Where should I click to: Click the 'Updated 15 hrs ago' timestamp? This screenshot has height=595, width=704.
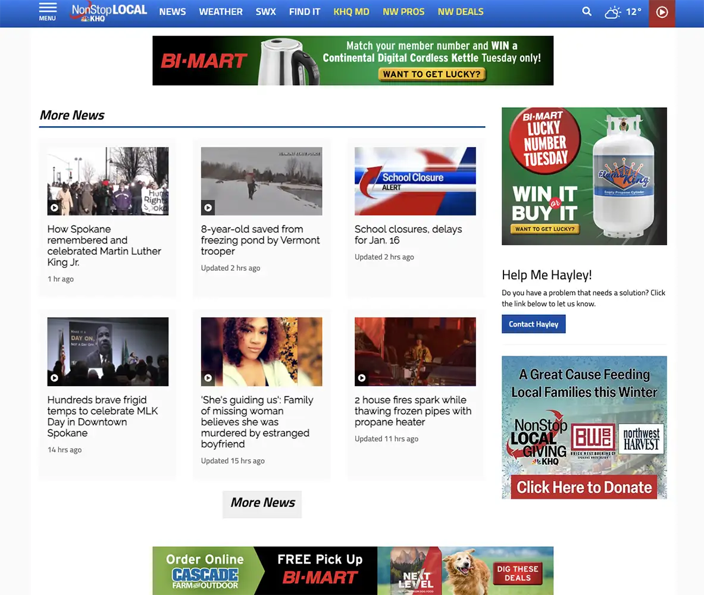[233, 461]
